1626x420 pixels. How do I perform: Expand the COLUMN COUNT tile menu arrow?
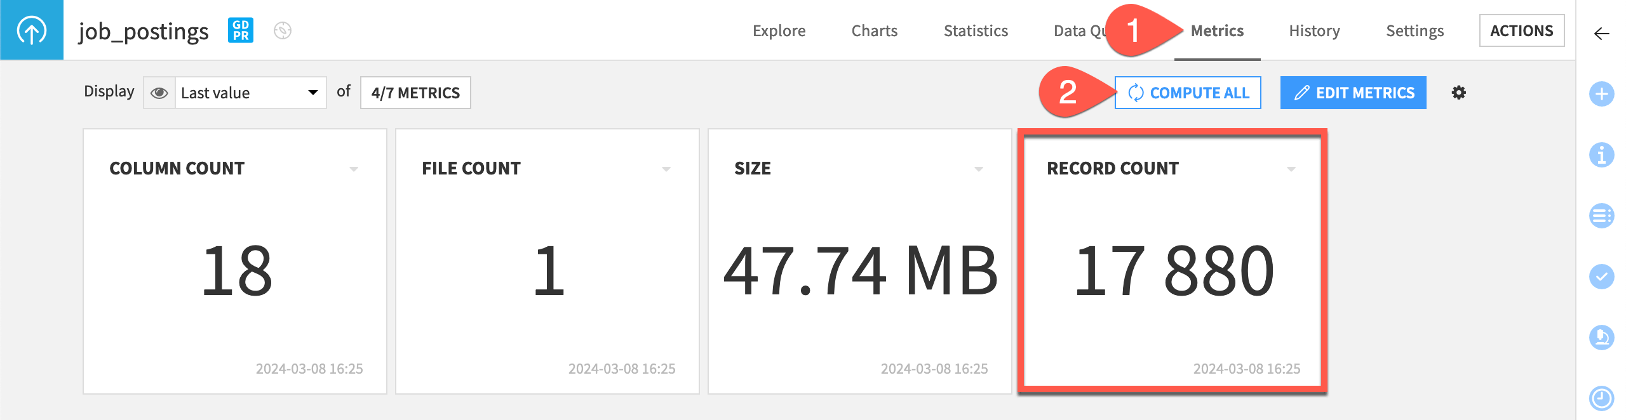[354, 169]
